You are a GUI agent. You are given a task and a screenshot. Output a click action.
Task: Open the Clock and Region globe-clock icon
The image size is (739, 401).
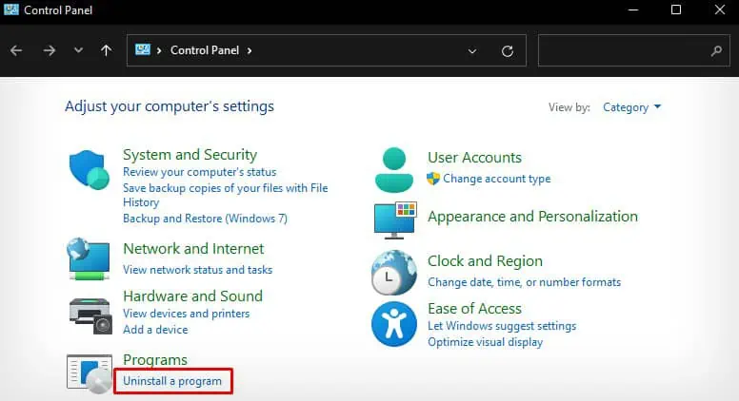point(394,273)
